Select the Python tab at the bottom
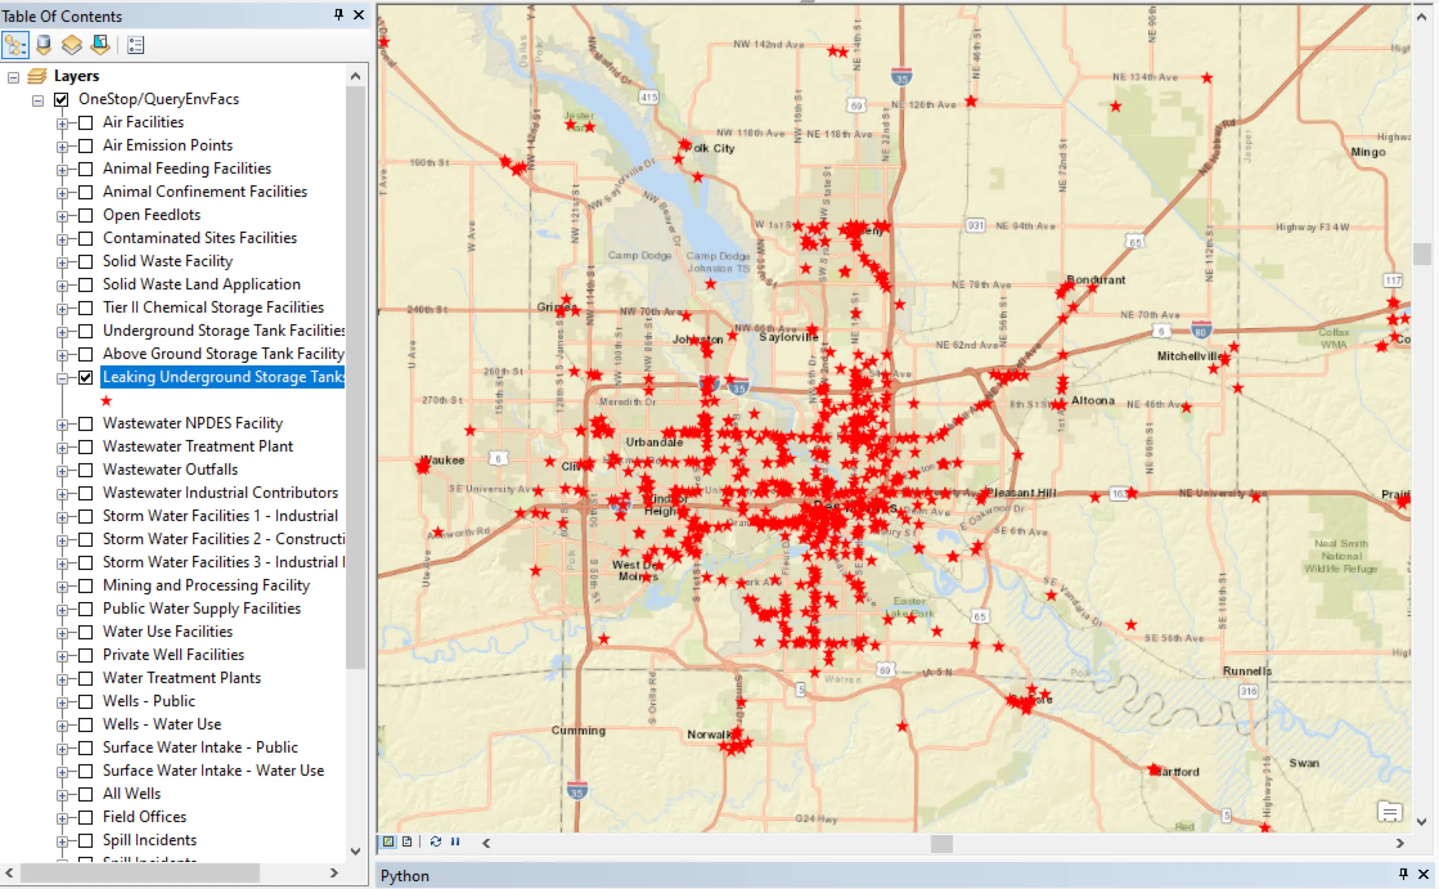The image size is (1439, 889). click(x=404, y=875)
